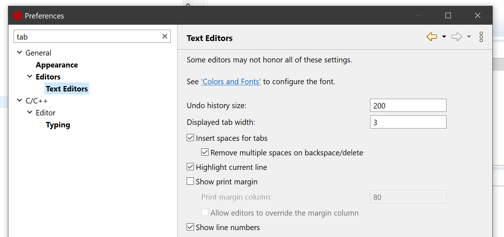Collapse the General tree section
Image resolution: width=504 pixels, height=237 pixels.
(x=19, y=52)
